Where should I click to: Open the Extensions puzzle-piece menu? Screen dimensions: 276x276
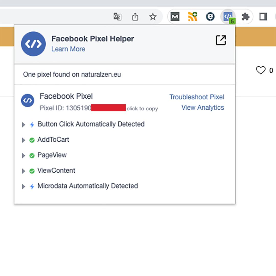246,17
